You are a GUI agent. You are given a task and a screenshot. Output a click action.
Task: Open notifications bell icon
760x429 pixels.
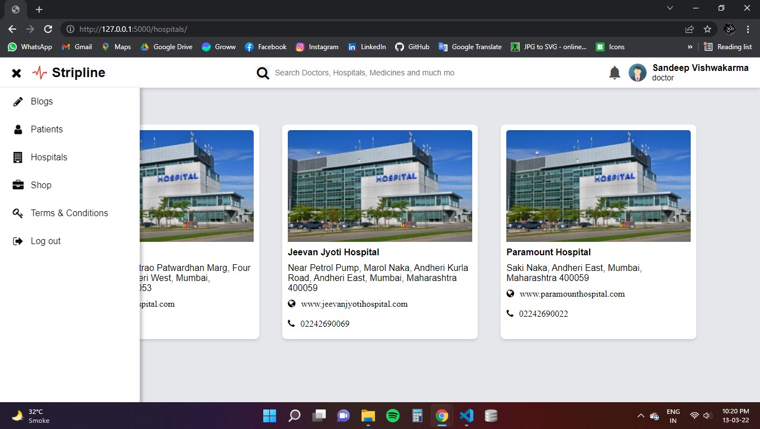coord(615,73)
